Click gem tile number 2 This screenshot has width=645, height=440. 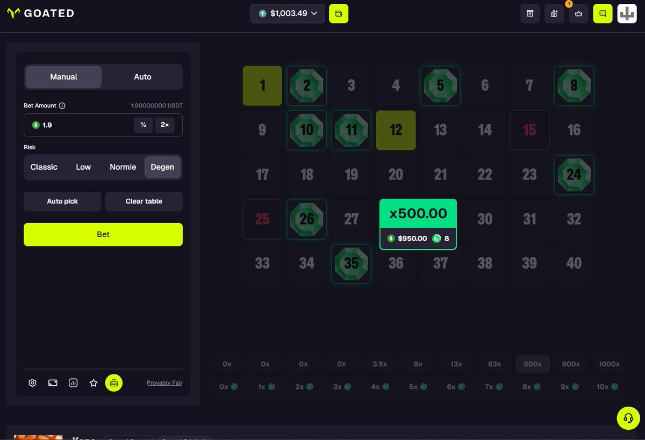click(306, 85)
